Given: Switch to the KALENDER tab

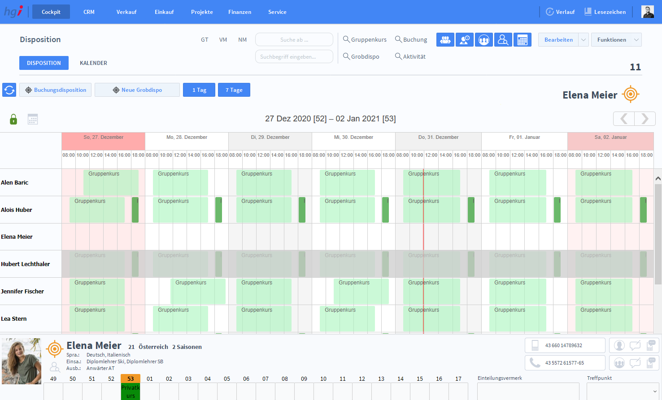Looking at the screenshot, I should [93, 63].
